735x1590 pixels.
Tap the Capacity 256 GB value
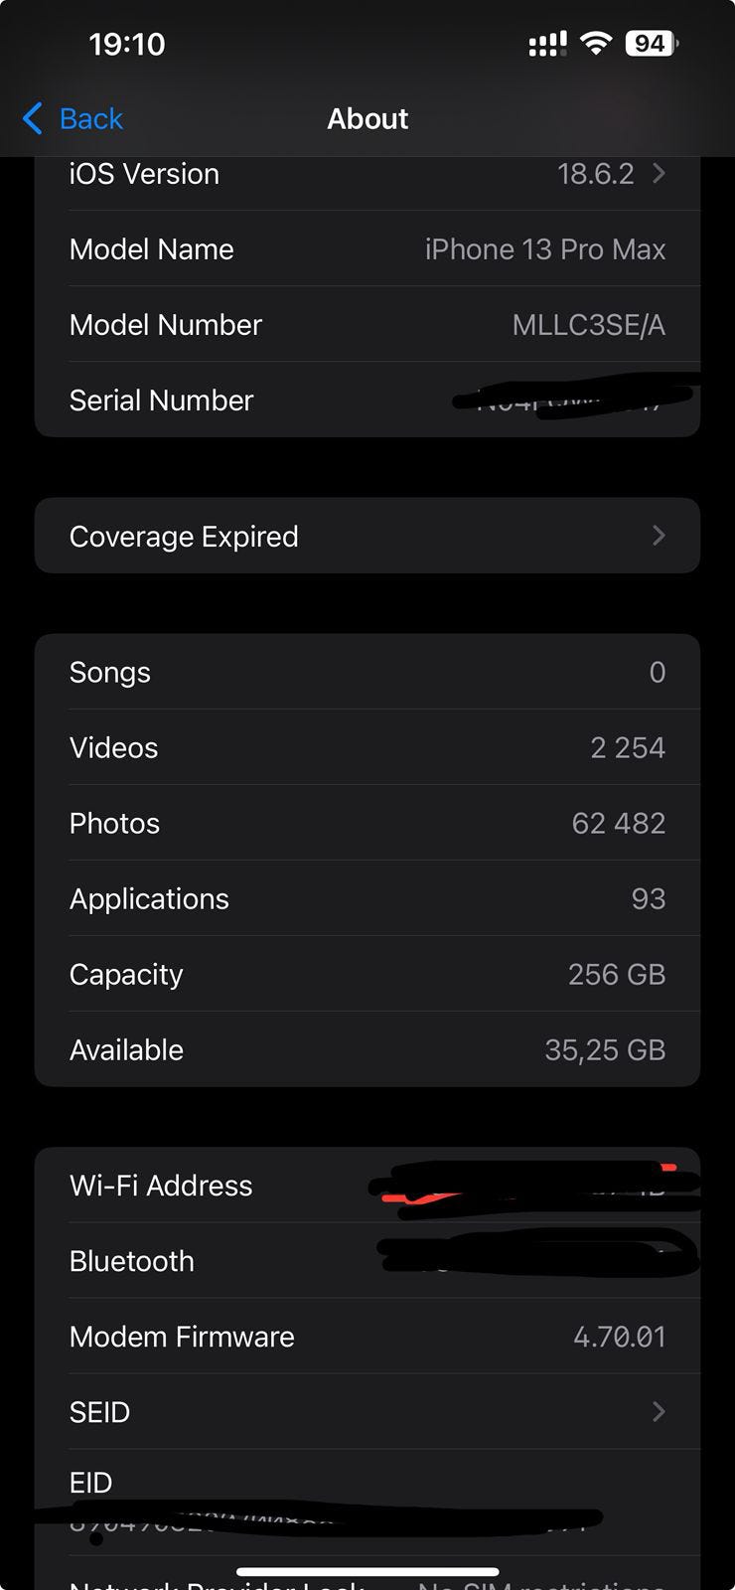pyautogui.click(x=616, y=975)
